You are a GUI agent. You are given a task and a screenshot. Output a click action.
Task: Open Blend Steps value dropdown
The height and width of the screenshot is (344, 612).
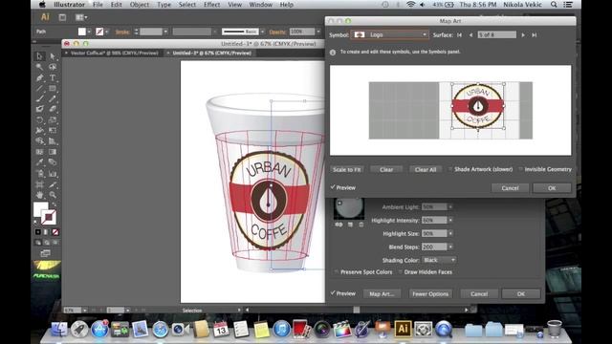(x=450, y=247)
